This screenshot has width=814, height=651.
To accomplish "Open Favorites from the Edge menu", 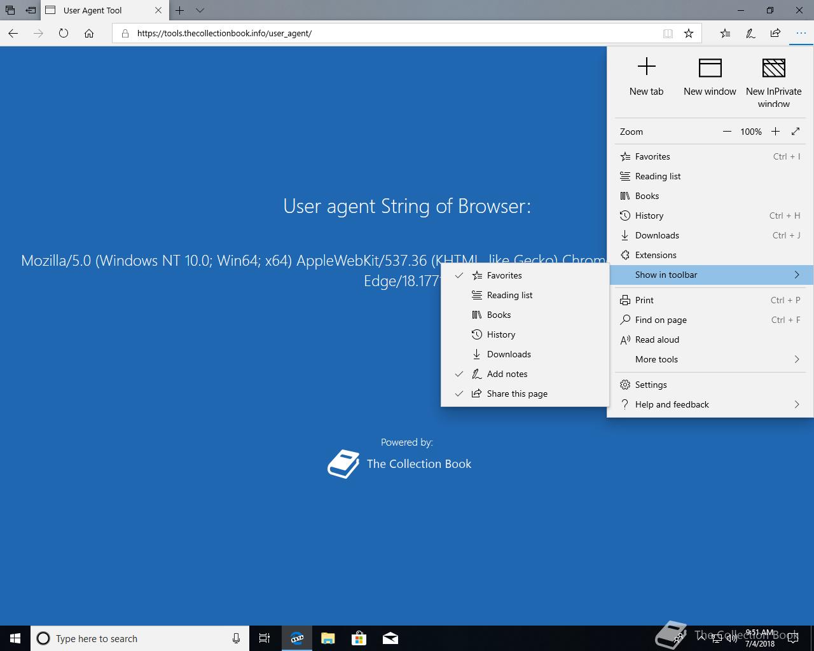I will tap(710, 156).
